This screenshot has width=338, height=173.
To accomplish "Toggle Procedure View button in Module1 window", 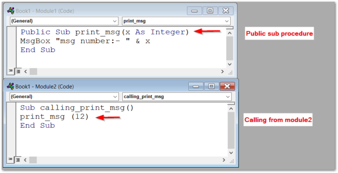I will [x=11, y=71].
